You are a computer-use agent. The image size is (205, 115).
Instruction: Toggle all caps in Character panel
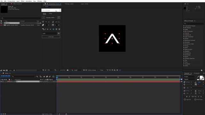click(193, 96)
